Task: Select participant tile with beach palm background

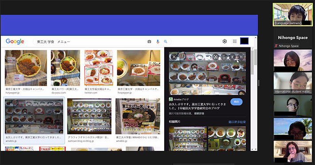Action: coord(293,129)
